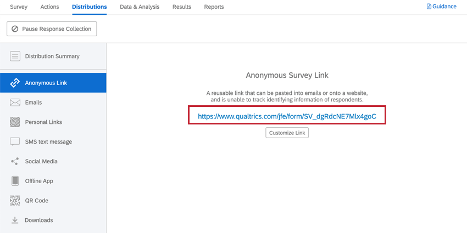
Task: Click the Emails envelope icon
Action: coord(15,103)
